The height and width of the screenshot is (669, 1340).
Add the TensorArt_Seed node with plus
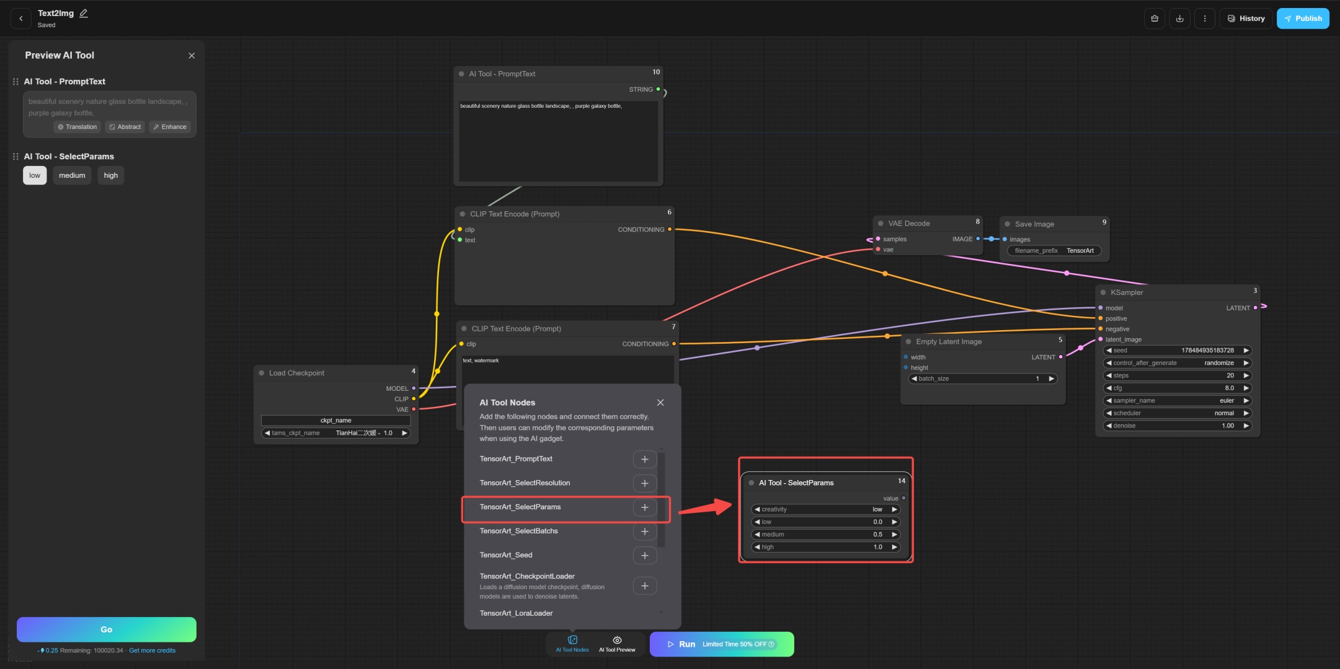click(644, 556)
